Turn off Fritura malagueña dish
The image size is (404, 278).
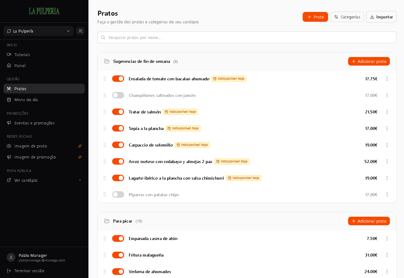click(118, 255)
